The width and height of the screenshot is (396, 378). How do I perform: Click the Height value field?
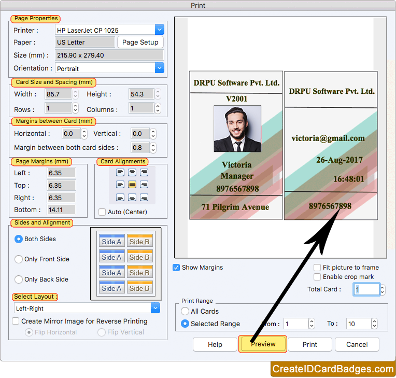pyautogui.click(x=142, y=94)
